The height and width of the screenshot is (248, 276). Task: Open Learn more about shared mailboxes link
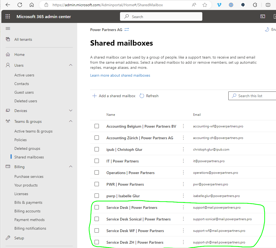[120, 75]
